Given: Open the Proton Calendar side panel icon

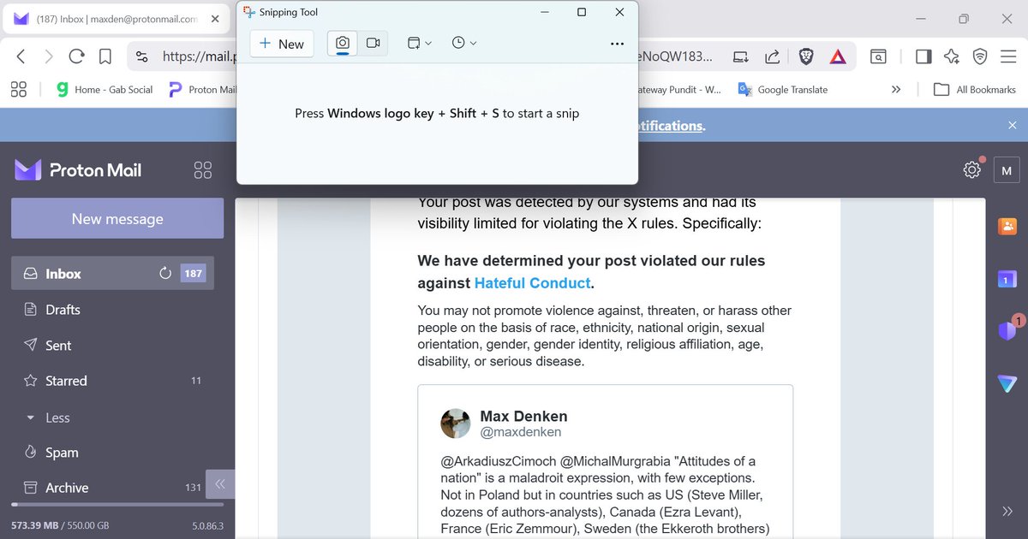Looking at the screenshot, I should [1007, 279].
